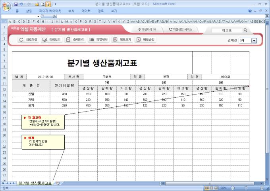Zoom in with the plus button
This screenshot has width=270, height=191.
click(262, 188)
